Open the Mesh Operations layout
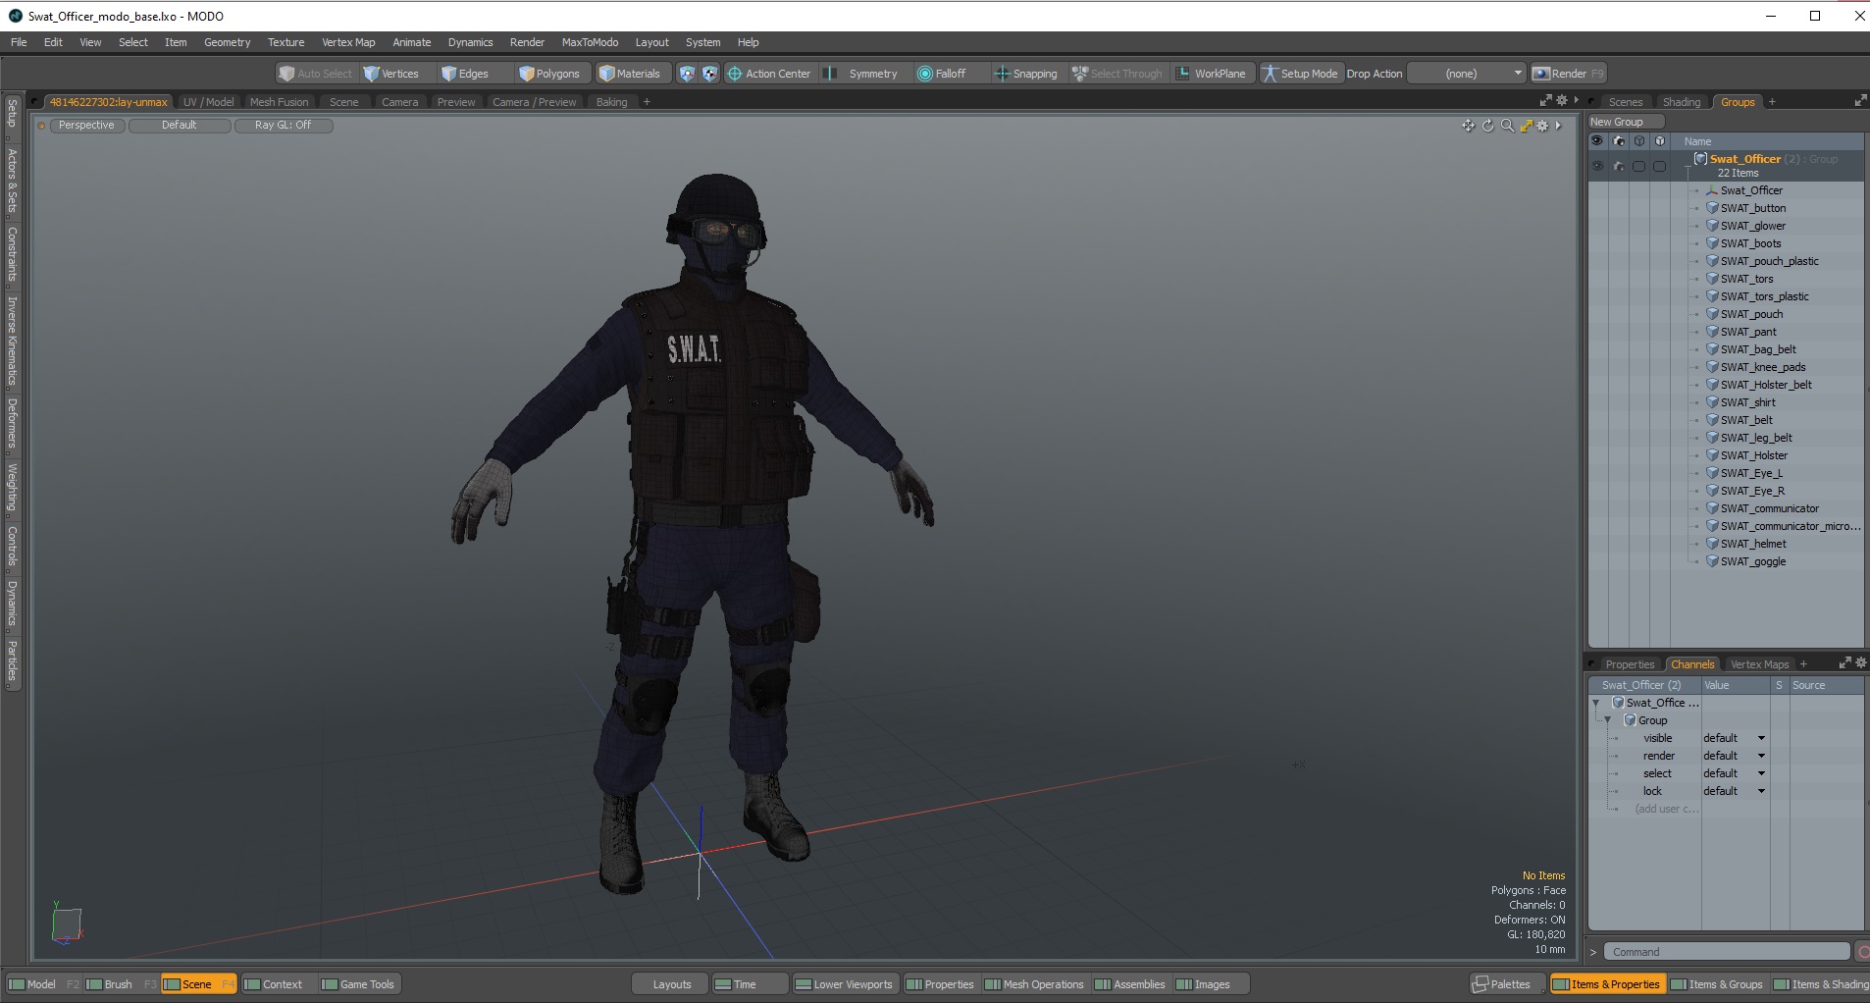This screenshot has width=1870, height=1003. click(1034, 984)
